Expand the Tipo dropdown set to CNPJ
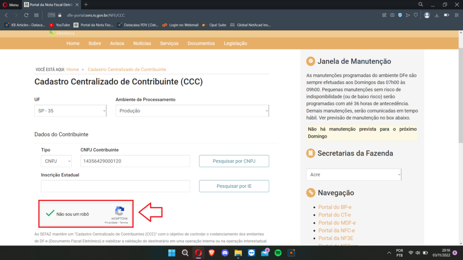Image resolution: width=463 pixels, height=260 pixels. pos(56,161)
